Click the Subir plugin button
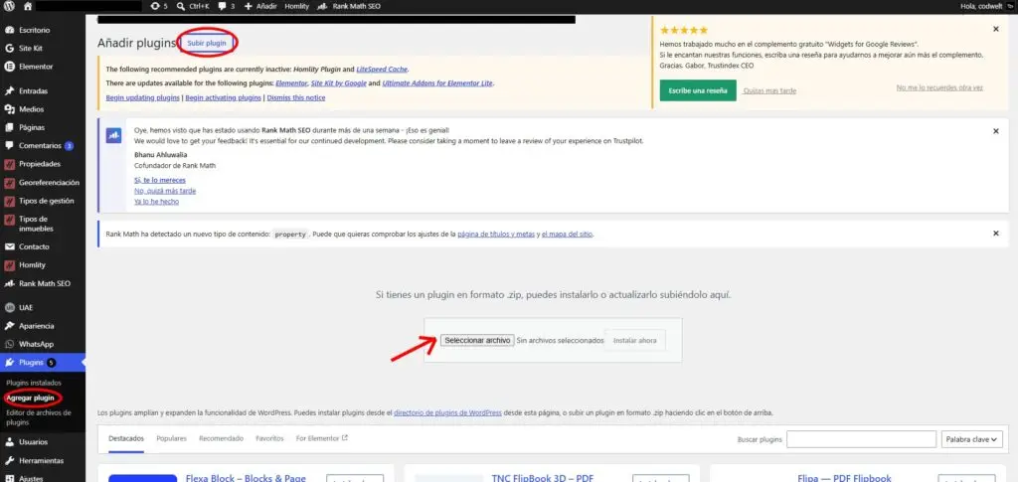Screen dimensions: 1018x482 [207, 43]
